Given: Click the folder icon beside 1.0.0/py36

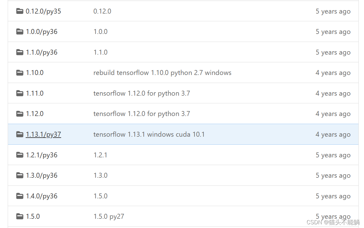Looking at the screenshot, I should coord(20,31).
